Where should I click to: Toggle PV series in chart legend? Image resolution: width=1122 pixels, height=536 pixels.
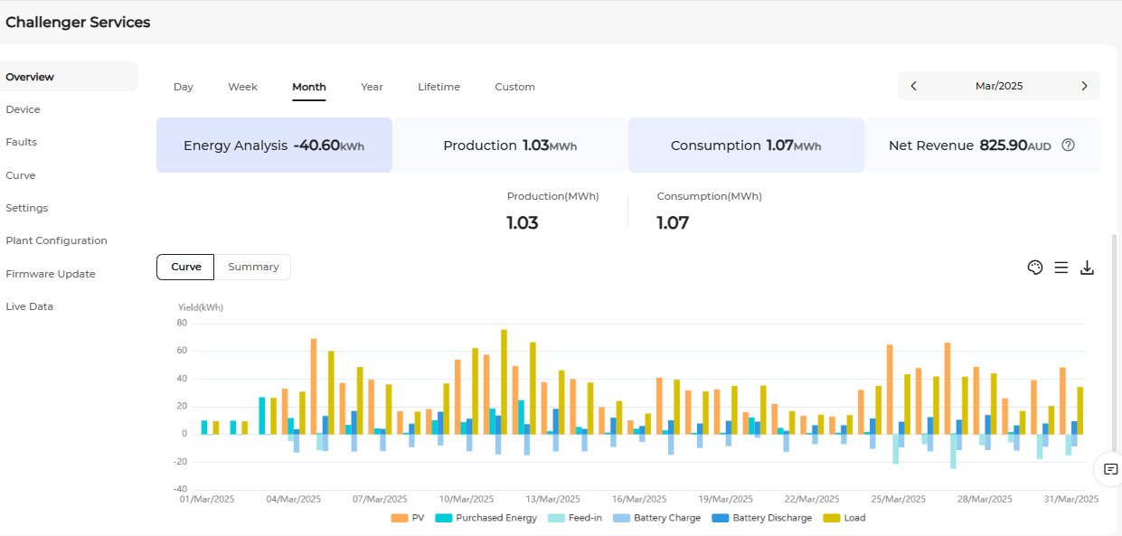click(407, 518)
